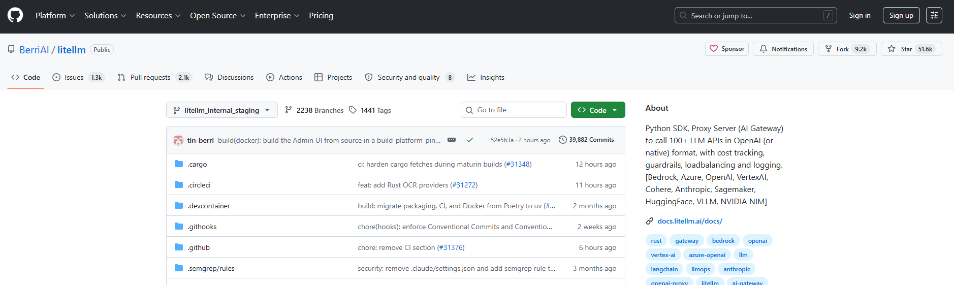This screenshot has width=954, height=285.
Task: Open the litellm_internal_staging branch selector
Action: (222, 110)
